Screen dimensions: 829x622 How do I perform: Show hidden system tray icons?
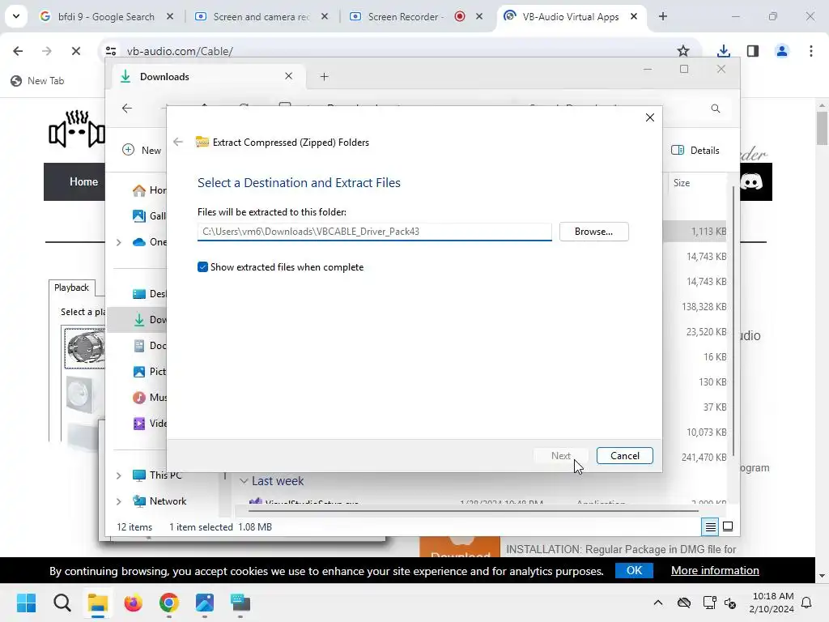pyautogui.click(x=657, y=603)
